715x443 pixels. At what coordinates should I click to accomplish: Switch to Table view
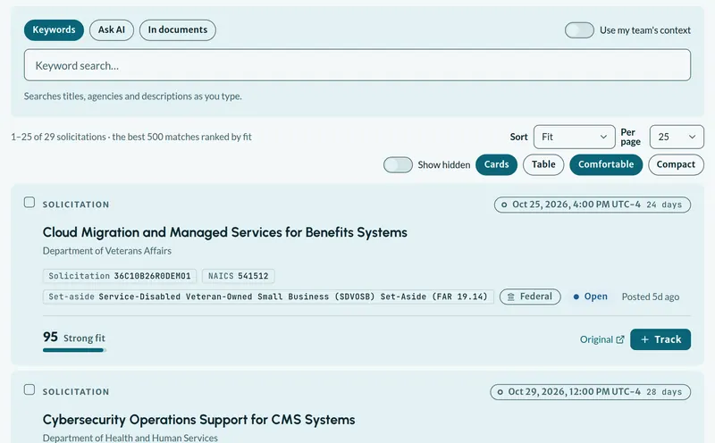(x=543, y=164)
